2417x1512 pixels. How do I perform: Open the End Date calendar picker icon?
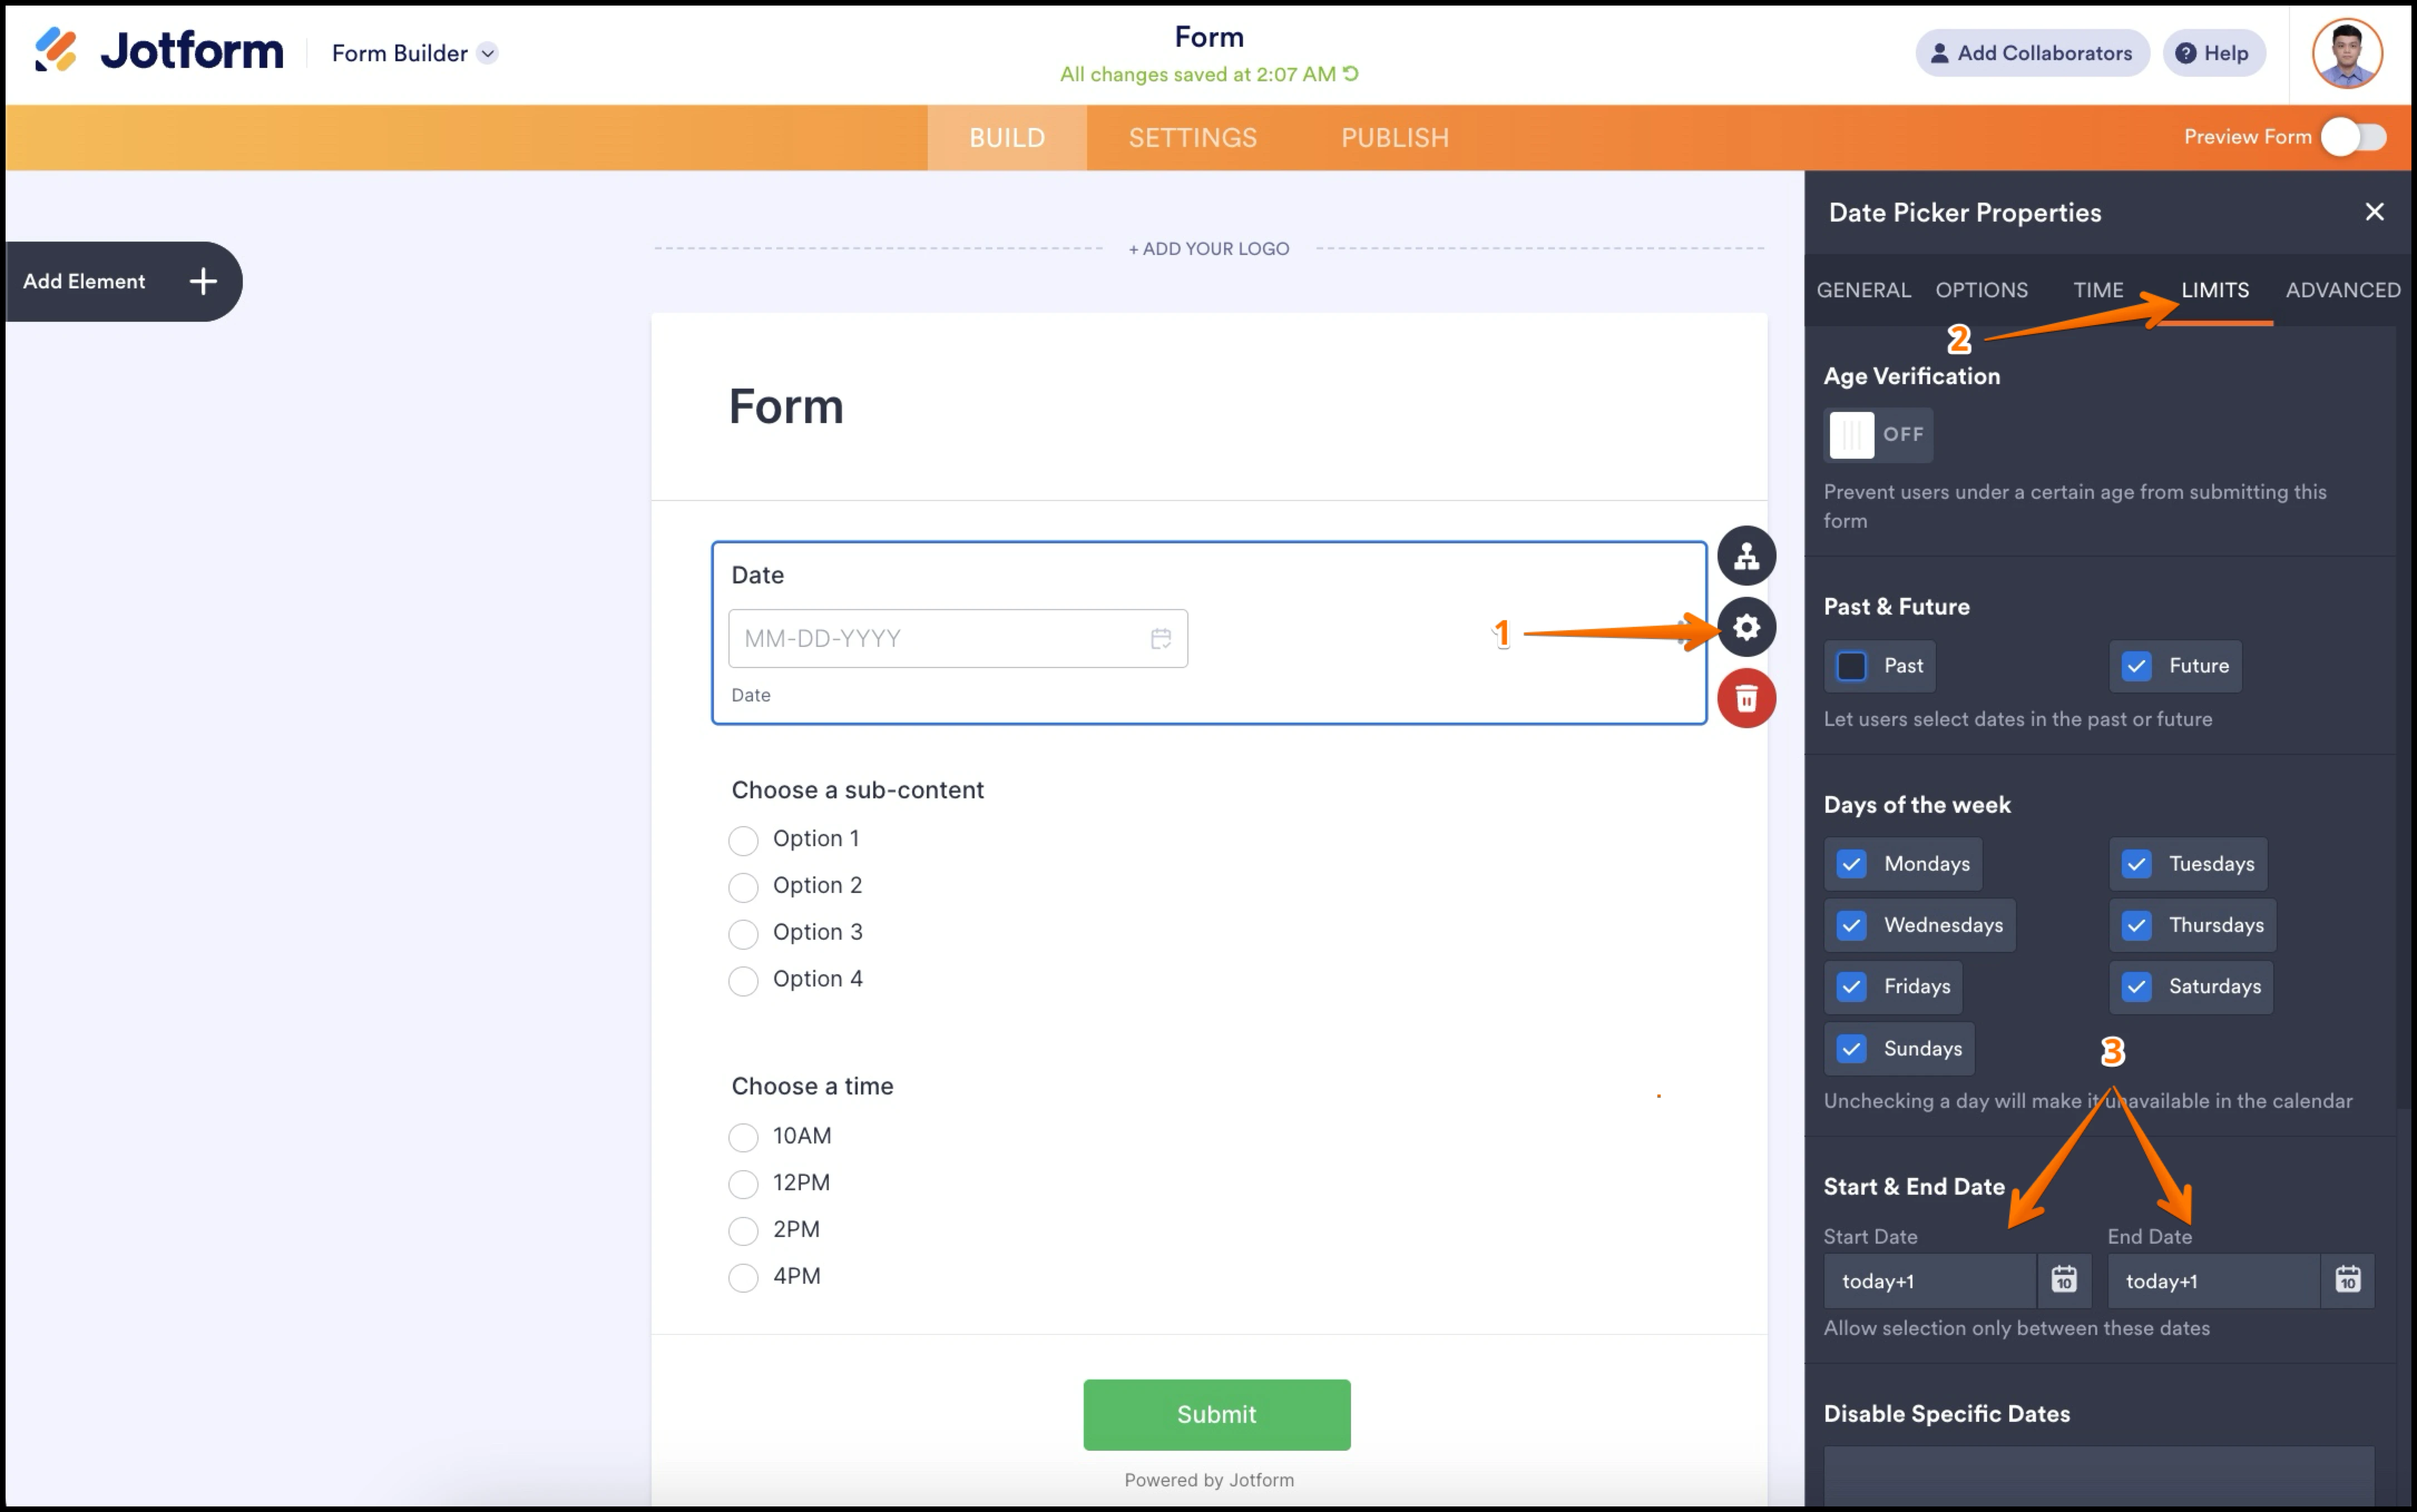(x=2348, y=1280)
